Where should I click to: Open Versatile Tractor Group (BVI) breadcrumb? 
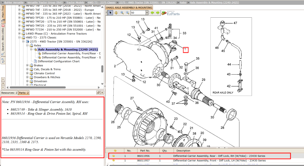tap(45, 2)
